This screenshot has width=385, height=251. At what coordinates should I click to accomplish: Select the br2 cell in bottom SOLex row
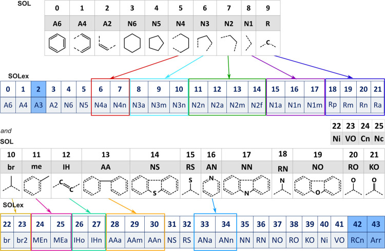22,240
